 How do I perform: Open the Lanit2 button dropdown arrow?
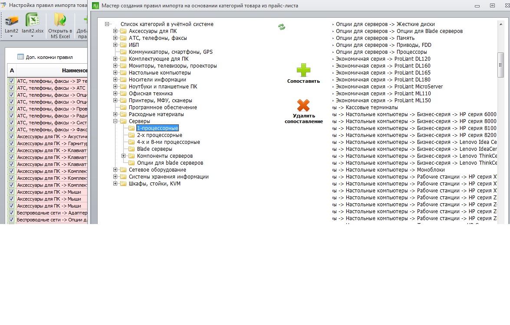tap(11, 36)
